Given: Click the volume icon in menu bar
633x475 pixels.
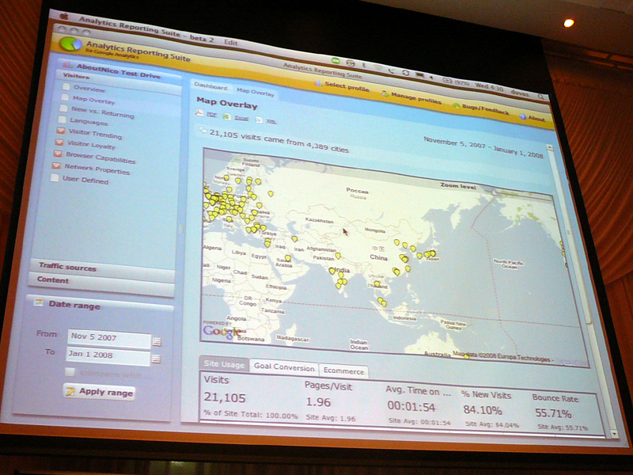Looking at the screenshot, I should [x=431, y=77].
